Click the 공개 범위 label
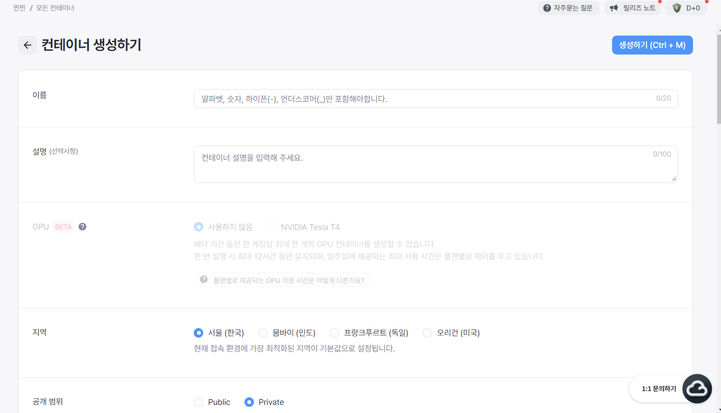The height and width of the screenshot is (413, 721). pos(47,402)
